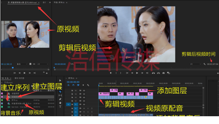Mark In point in program monitor

pyautogui.click(x=116, y=73)
